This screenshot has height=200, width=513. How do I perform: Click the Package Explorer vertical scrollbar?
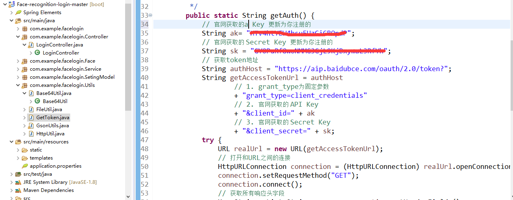[x=128, y=57]
